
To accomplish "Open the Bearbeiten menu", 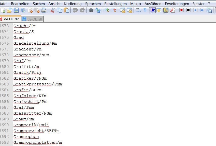I will (20, 4).
